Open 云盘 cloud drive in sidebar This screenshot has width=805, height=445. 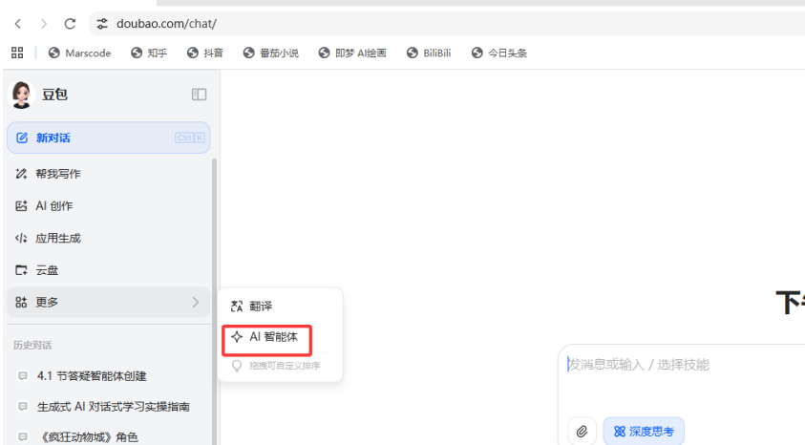[x=47, y=270]
